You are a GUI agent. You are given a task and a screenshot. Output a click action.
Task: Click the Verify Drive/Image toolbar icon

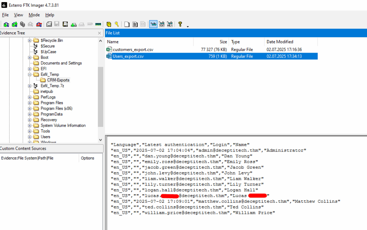tap(90, 24)
